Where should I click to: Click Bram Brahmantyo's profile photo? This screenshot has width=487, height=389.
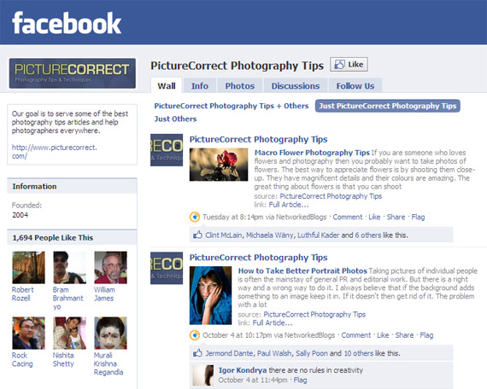click(69, 267)
